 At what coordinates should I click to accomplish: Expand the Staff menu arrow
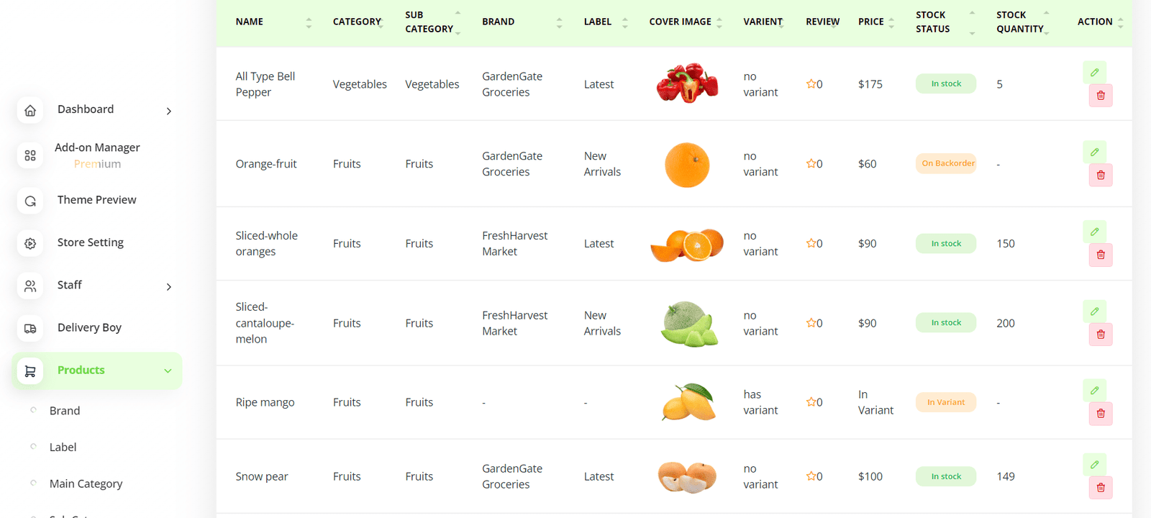[168, 286]
